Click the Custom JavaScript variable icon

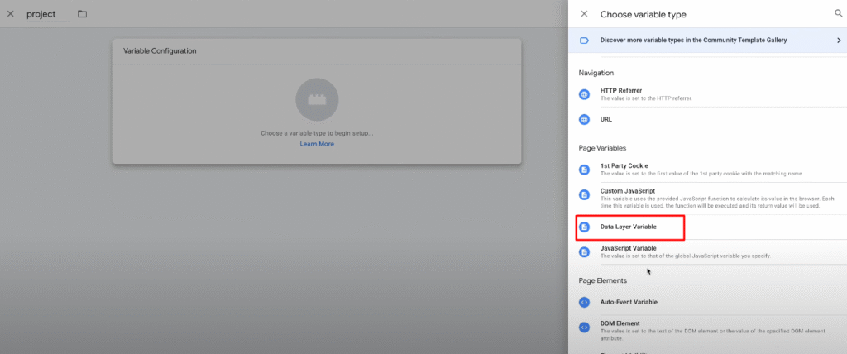[x=584, y=195]
